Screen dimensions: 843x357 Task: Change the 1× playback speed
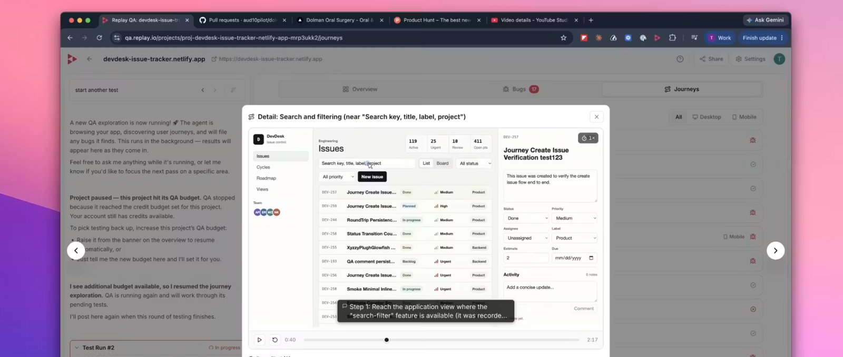588,138
